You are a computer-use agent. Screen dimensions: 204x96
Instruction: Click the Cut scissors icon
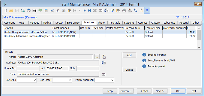pos(58,11)
